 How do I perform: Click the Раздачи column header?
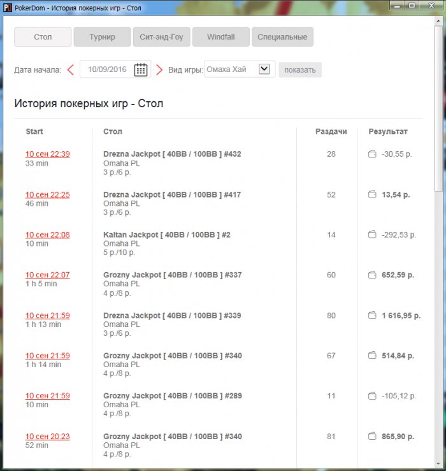331,131
